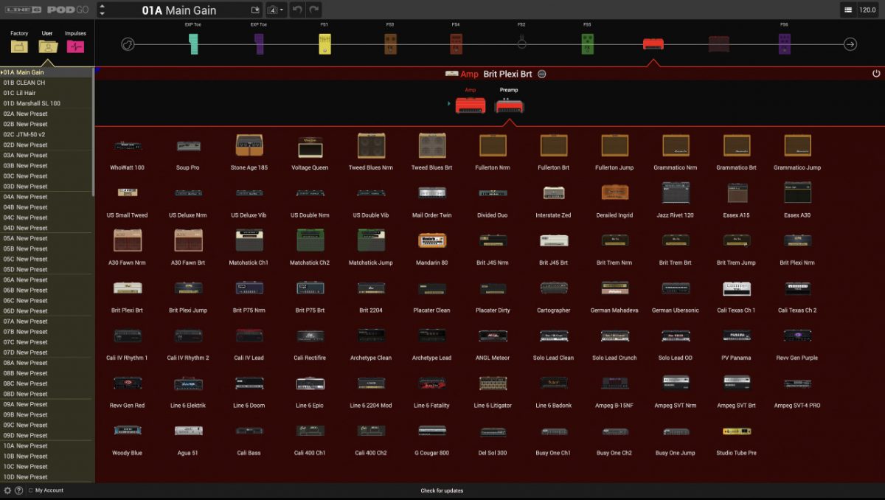Click the teal EXP Toe wah block
885x500 pixels.
[193, 44]
